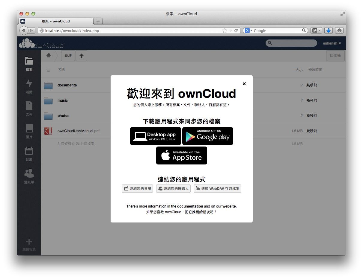This screenshot has width=363, height=279.
Task: Expand the eshensh user menu
Action: (332, 43)
